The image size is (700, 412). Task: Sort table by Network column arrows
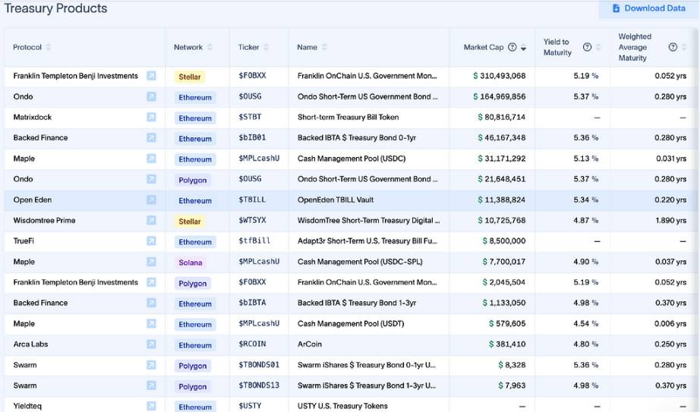(210, 47)
